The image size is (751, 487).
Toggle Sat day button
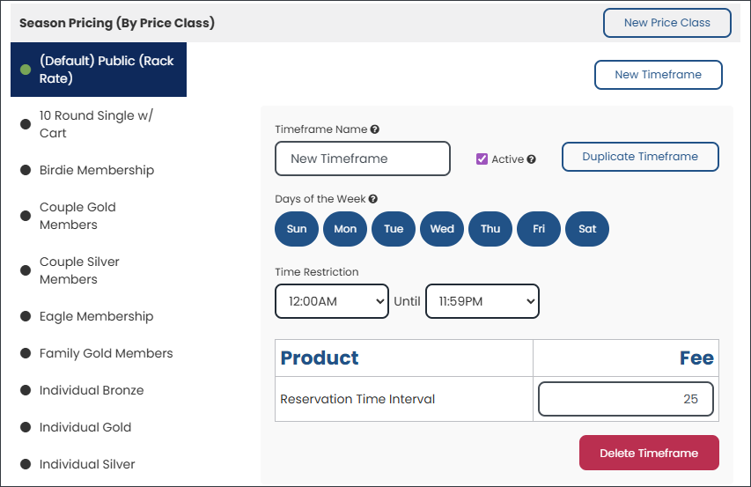coord(587,229)
